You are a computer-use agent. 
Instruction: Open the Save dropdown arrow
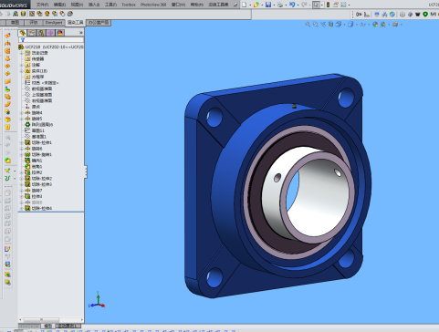274,5
